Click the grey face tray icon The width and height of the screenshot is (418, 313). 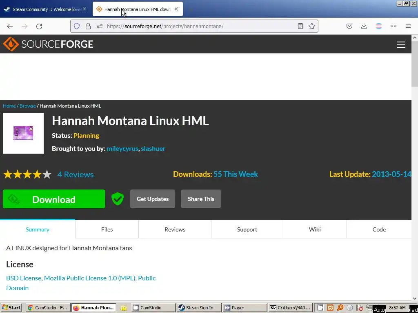click(350, 308)
